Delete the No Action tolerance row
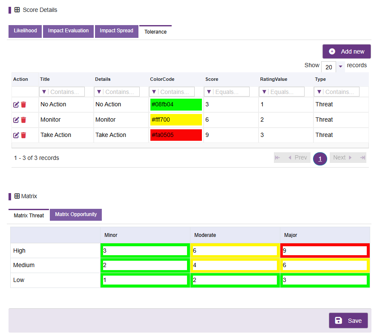The height and width of the screenshot is (336, 374). coord(23,105)
